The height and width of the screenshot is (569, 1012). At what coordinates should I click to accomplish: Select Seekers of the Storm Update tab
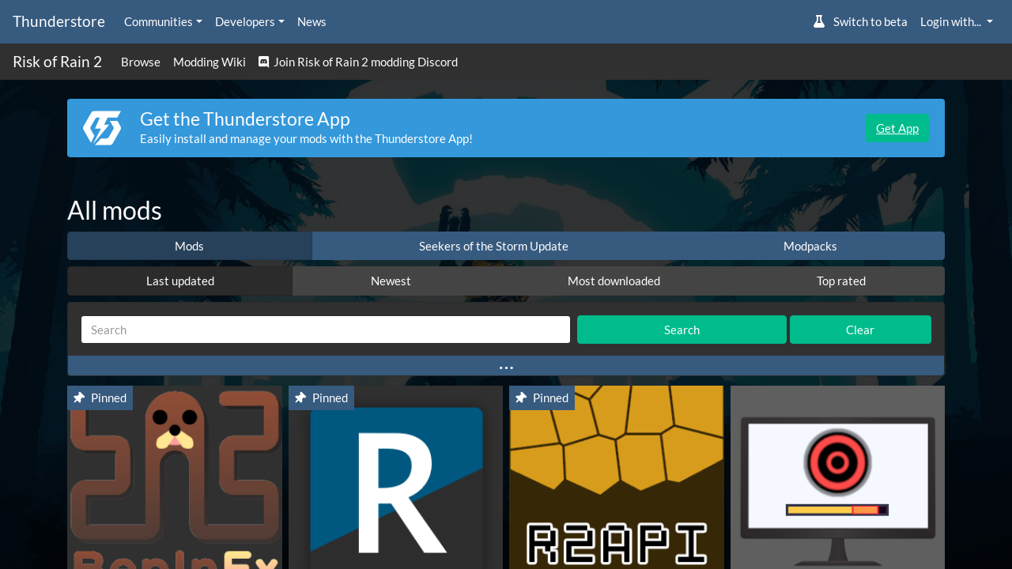[x=493, y=246]
